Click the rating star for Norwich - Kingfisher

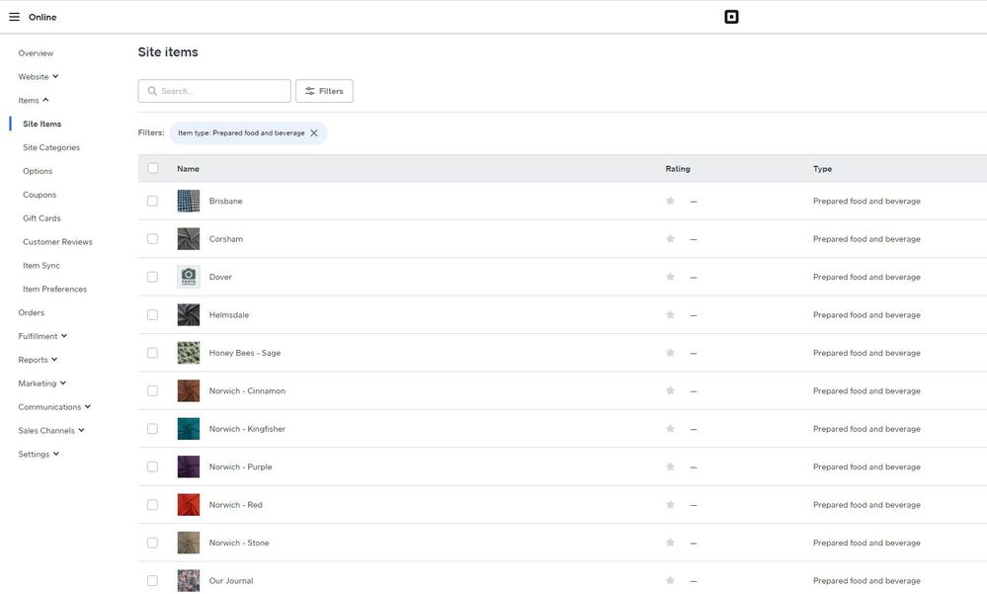click(670, 429)
